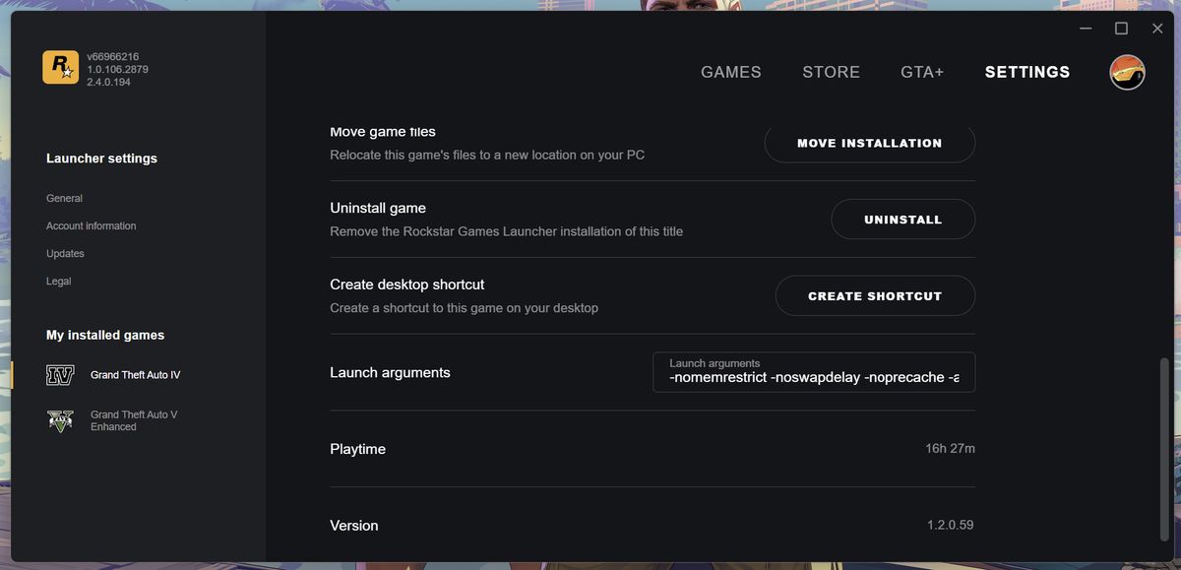Viewport: 1181px width, 570px height.
Task: Click the version number 1.2.0.59
Action: tap(951, 525)
